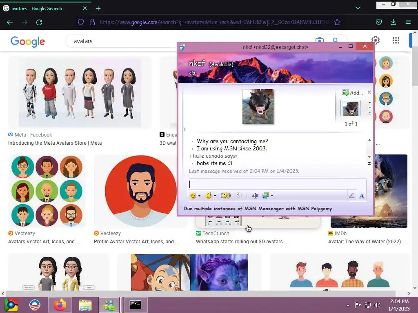Open 'Introducing the Meta Avatars Store' link
Viewport: 418px width, 313px height.
[x=55, y=143]
